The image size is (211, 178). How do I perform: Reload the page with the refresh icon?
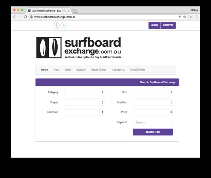click(25, 17)
